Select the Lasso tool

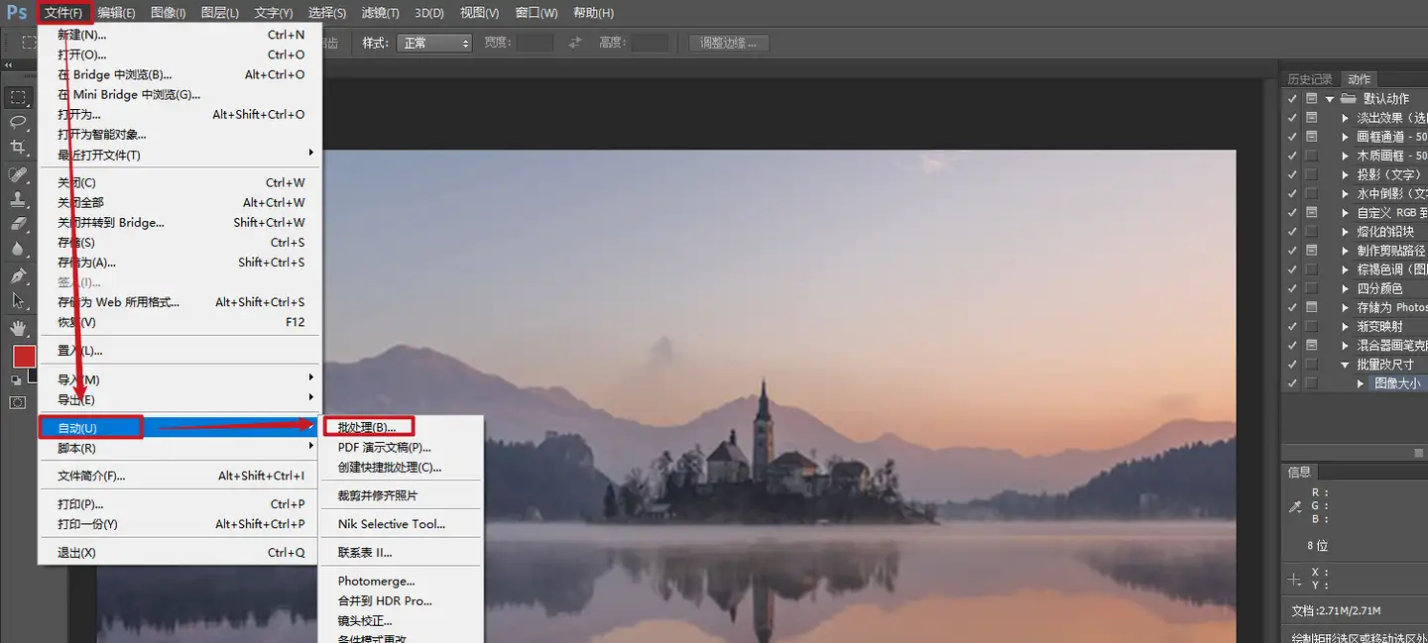[x=18, y=122]
